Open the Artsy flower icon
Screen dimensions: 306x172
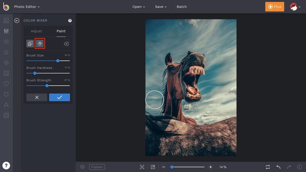click(6, 63)
